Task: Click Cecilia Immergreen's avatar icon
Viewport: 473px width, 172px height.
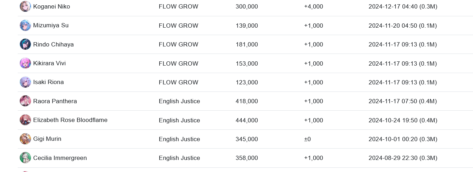Action: [x=25, y=158]
